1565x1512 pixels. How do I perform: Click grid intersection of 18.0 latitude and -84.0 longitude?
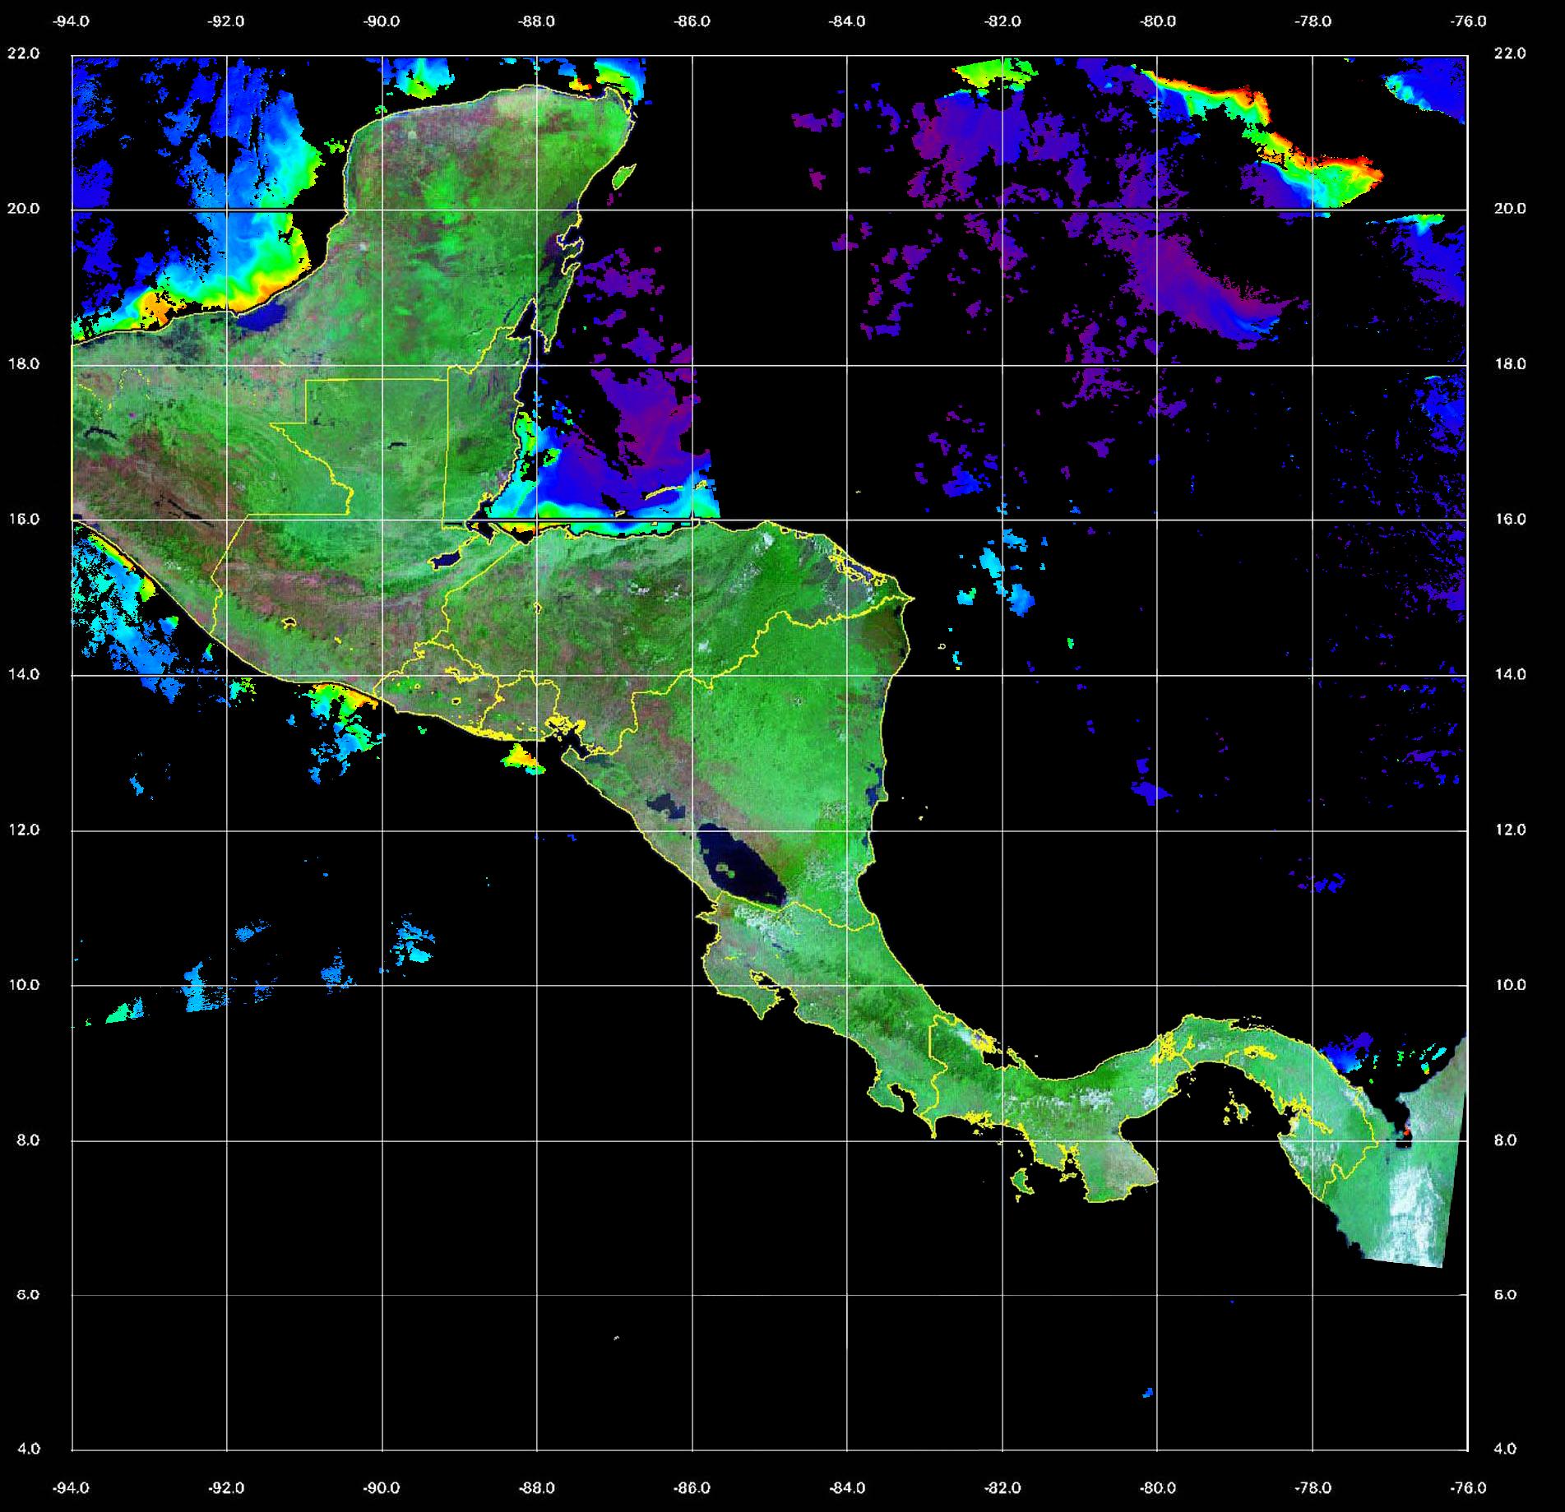tap(847, 364)
